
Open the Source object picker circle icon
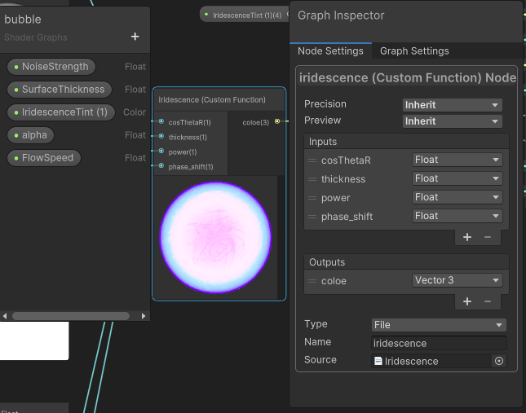499,361
